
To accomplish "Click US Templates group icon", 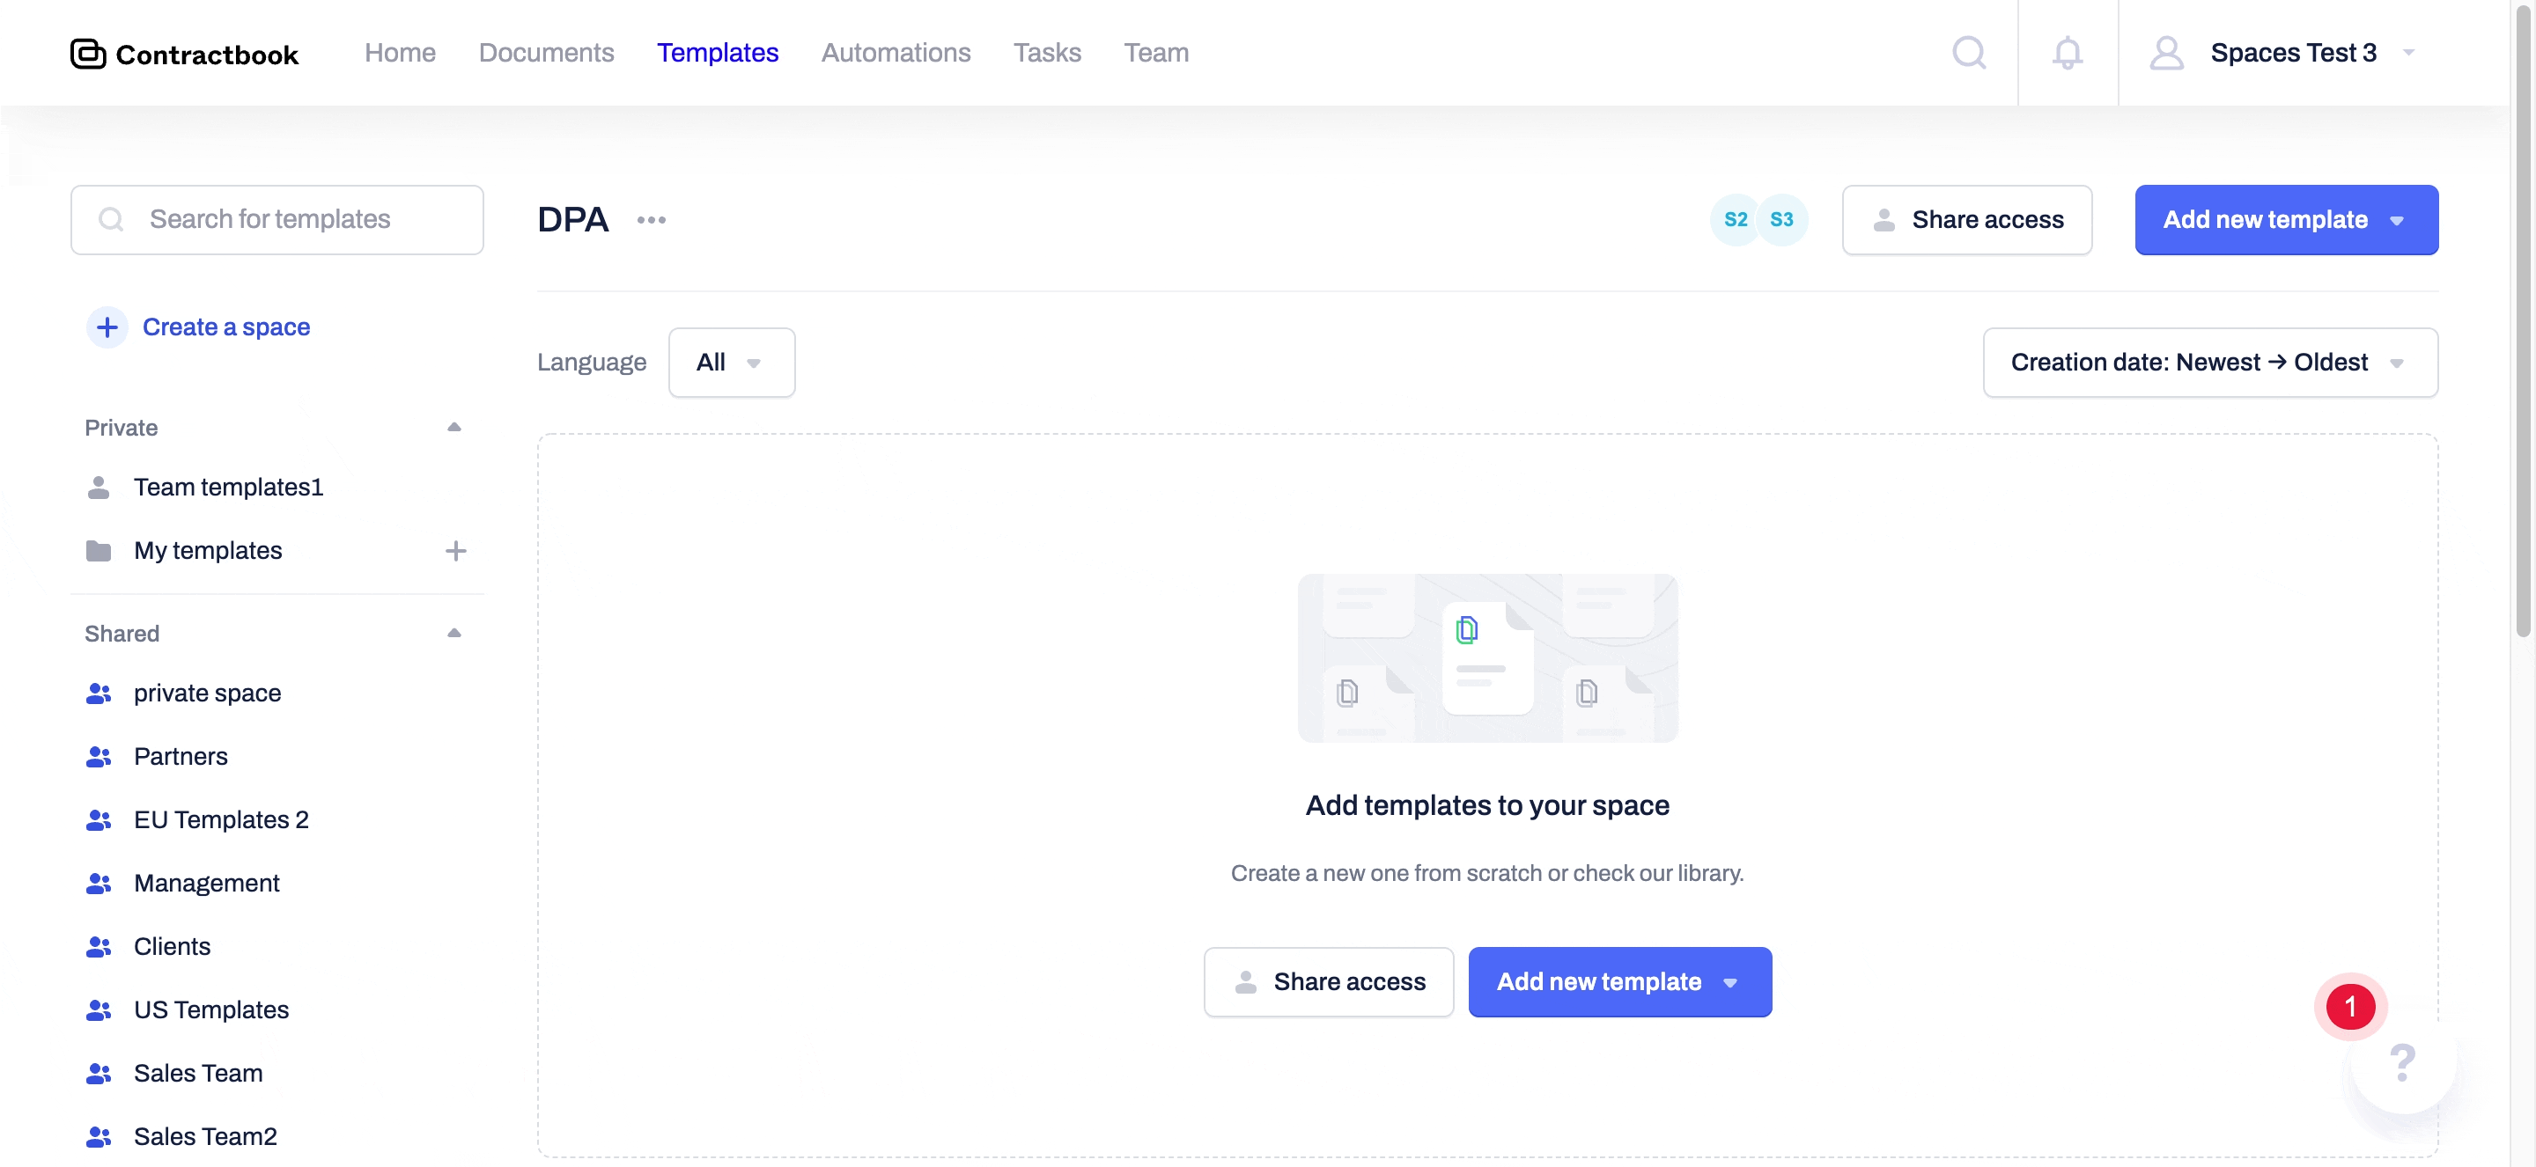I will pyautogui.click(x=99, y=1009).
